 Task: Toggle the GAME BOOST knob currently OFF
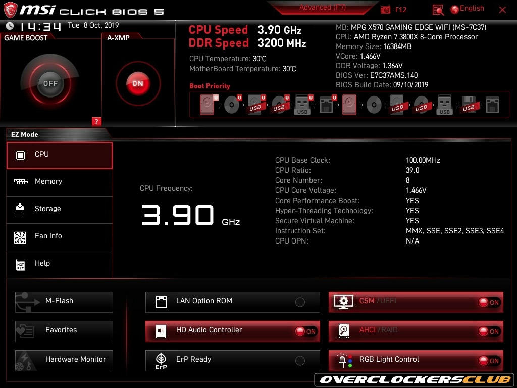coord(50,83)
